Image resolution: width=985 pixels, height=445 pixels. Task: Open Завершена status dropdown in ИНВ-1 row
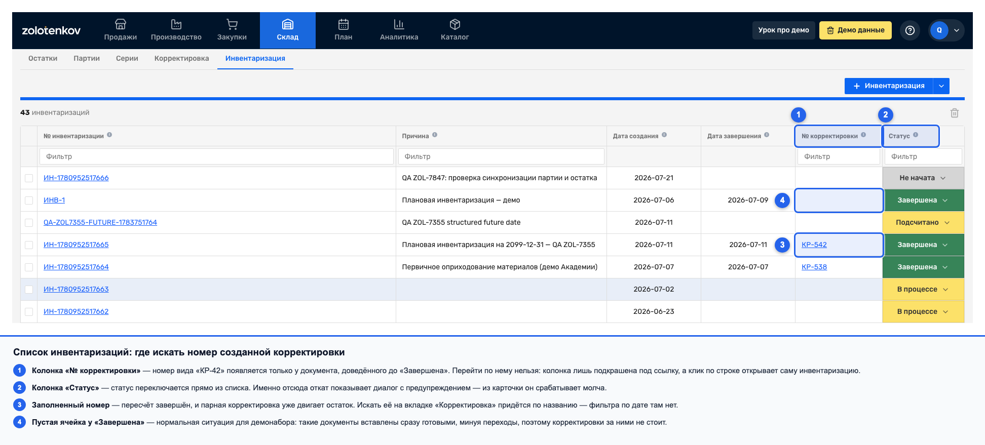click(923, 200)
